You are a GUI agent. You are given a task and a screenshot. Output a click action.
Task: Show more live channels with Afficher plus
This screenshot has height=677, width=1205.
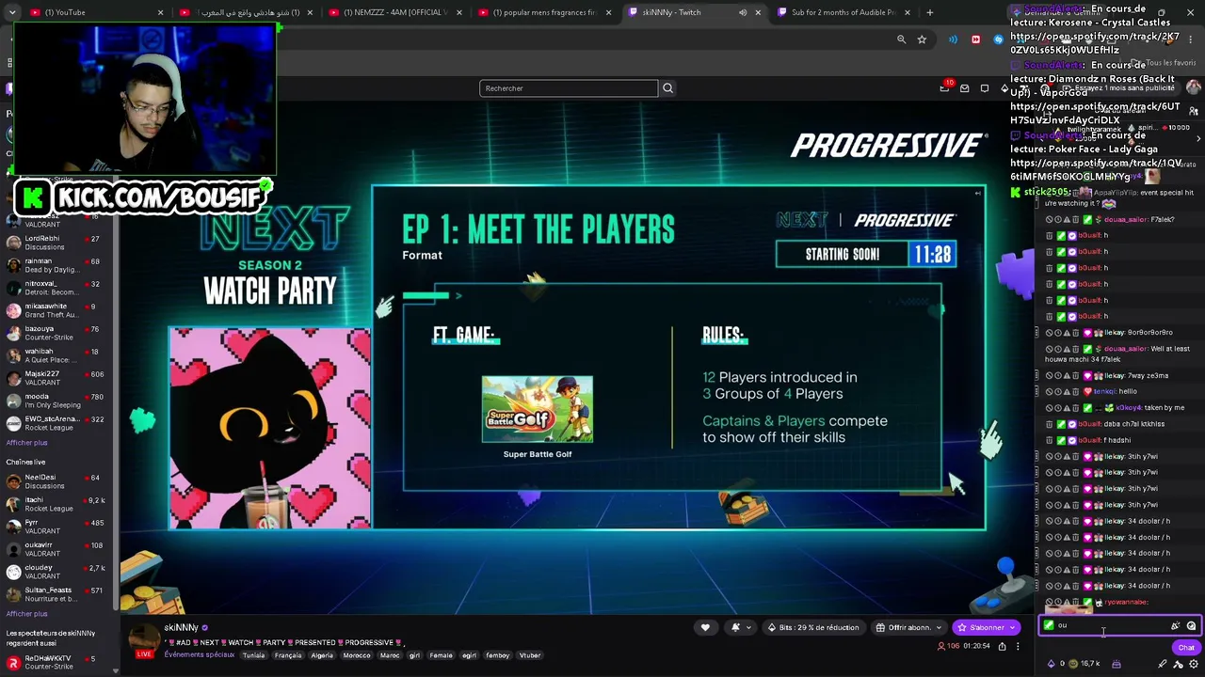click(x=26, y=614)
